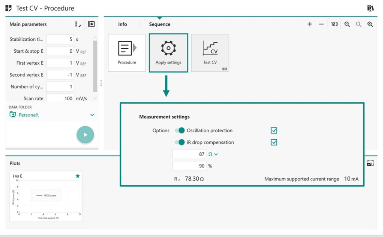Open the i vs E plot thumbnail

[46, 196]
